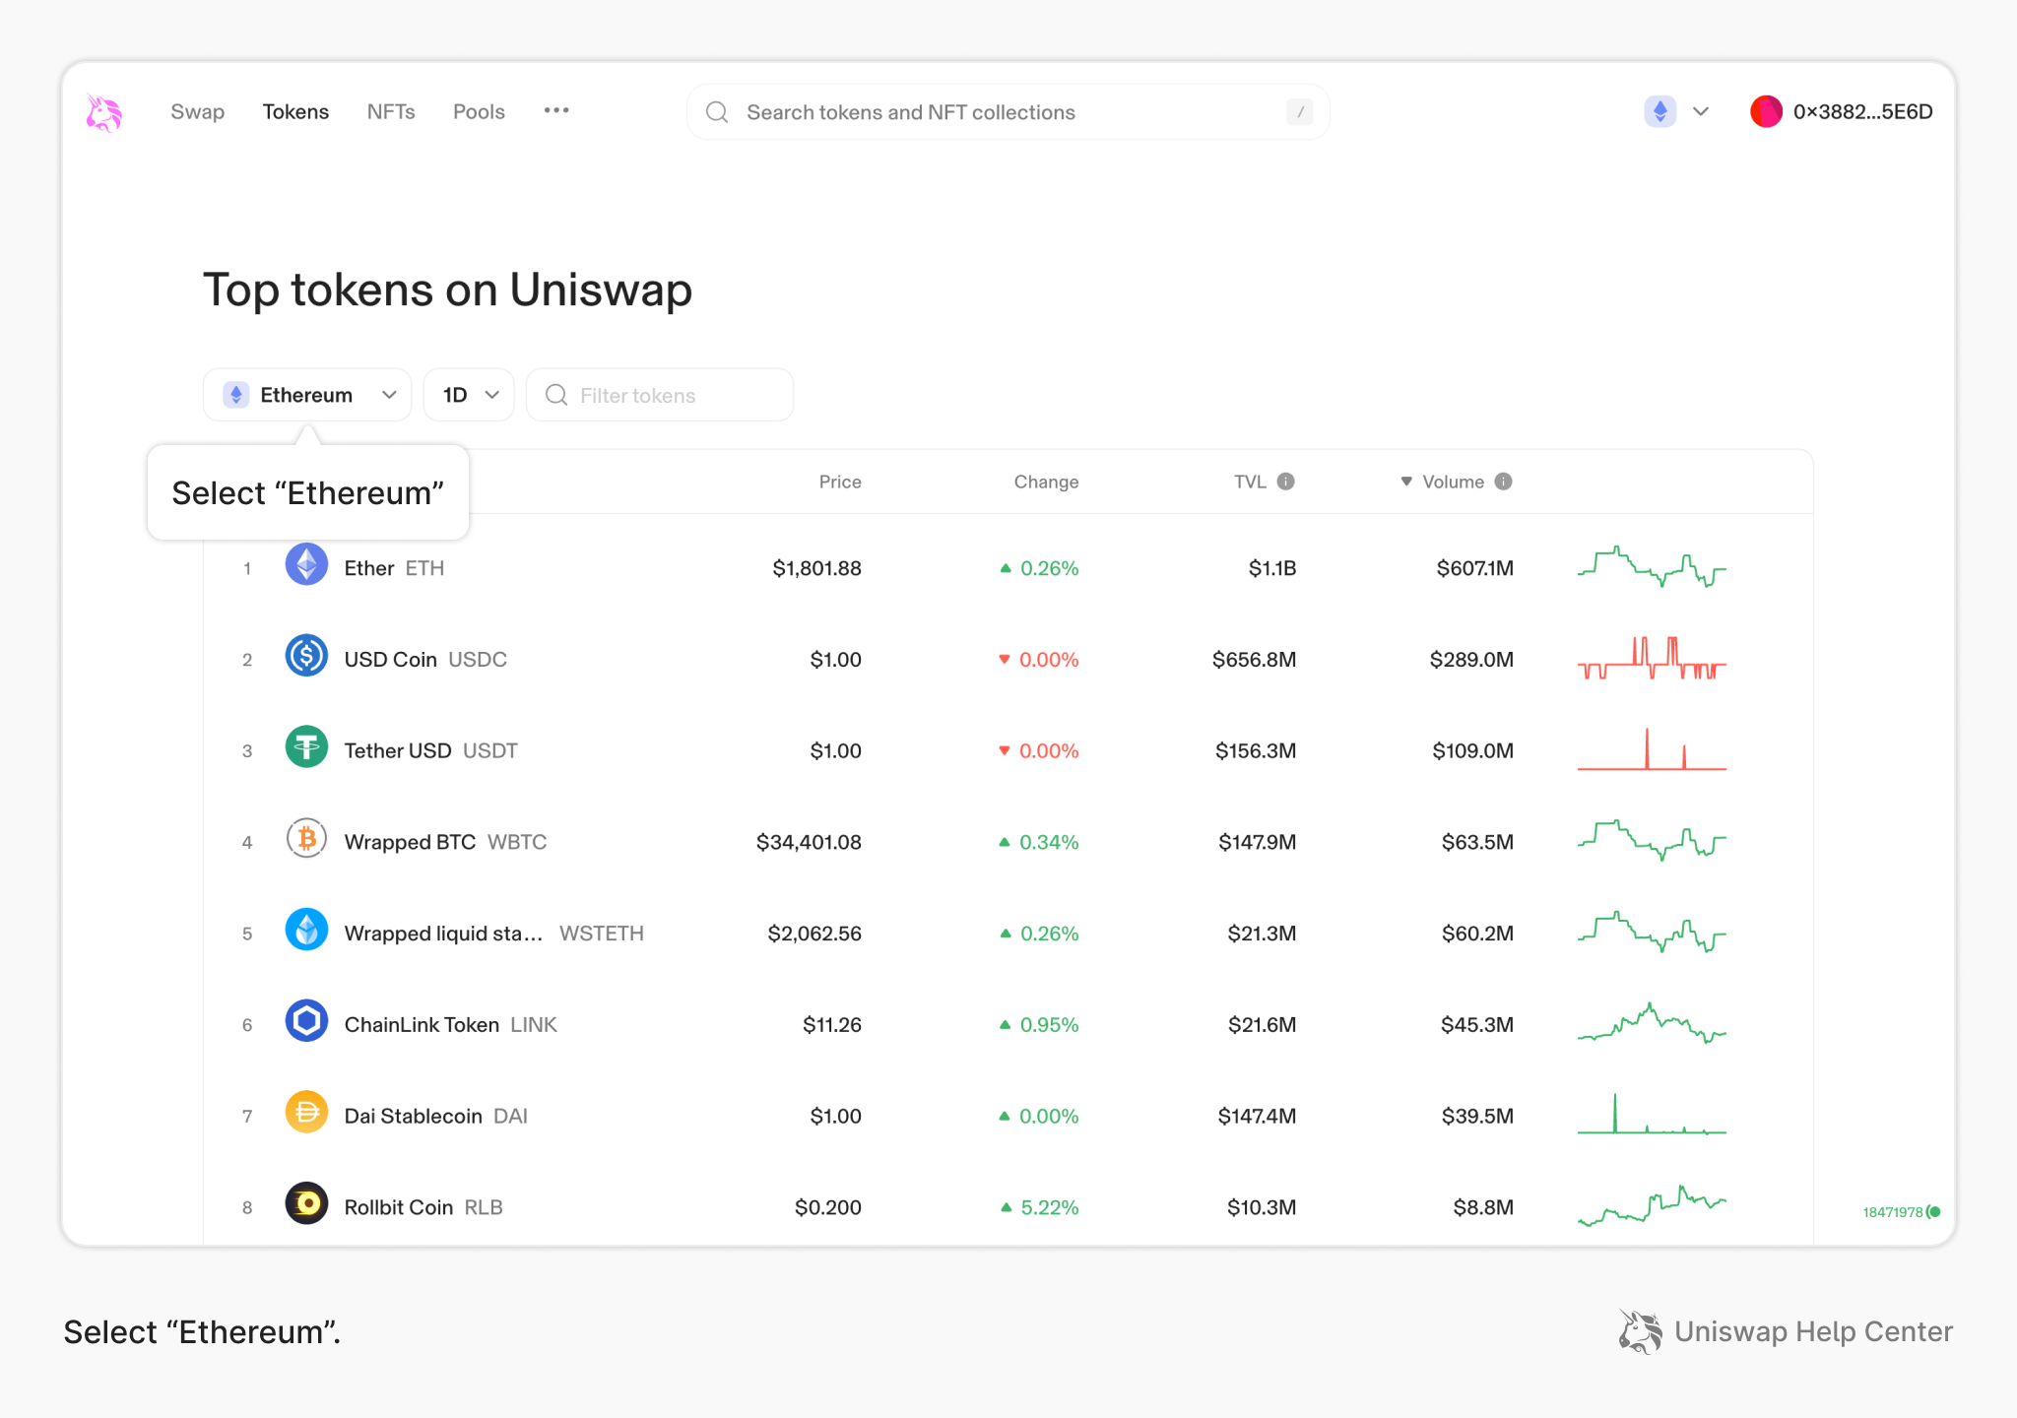
Task: Sort by the Price column header
Action: coord(840,482)
